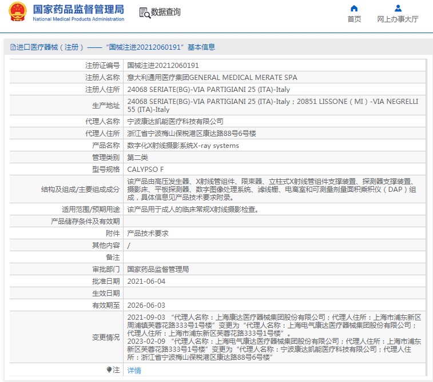433x382 pixels.
Task: Select expiry date 2026-06-03
Action: pyautogui.click(x=146, y=305)
